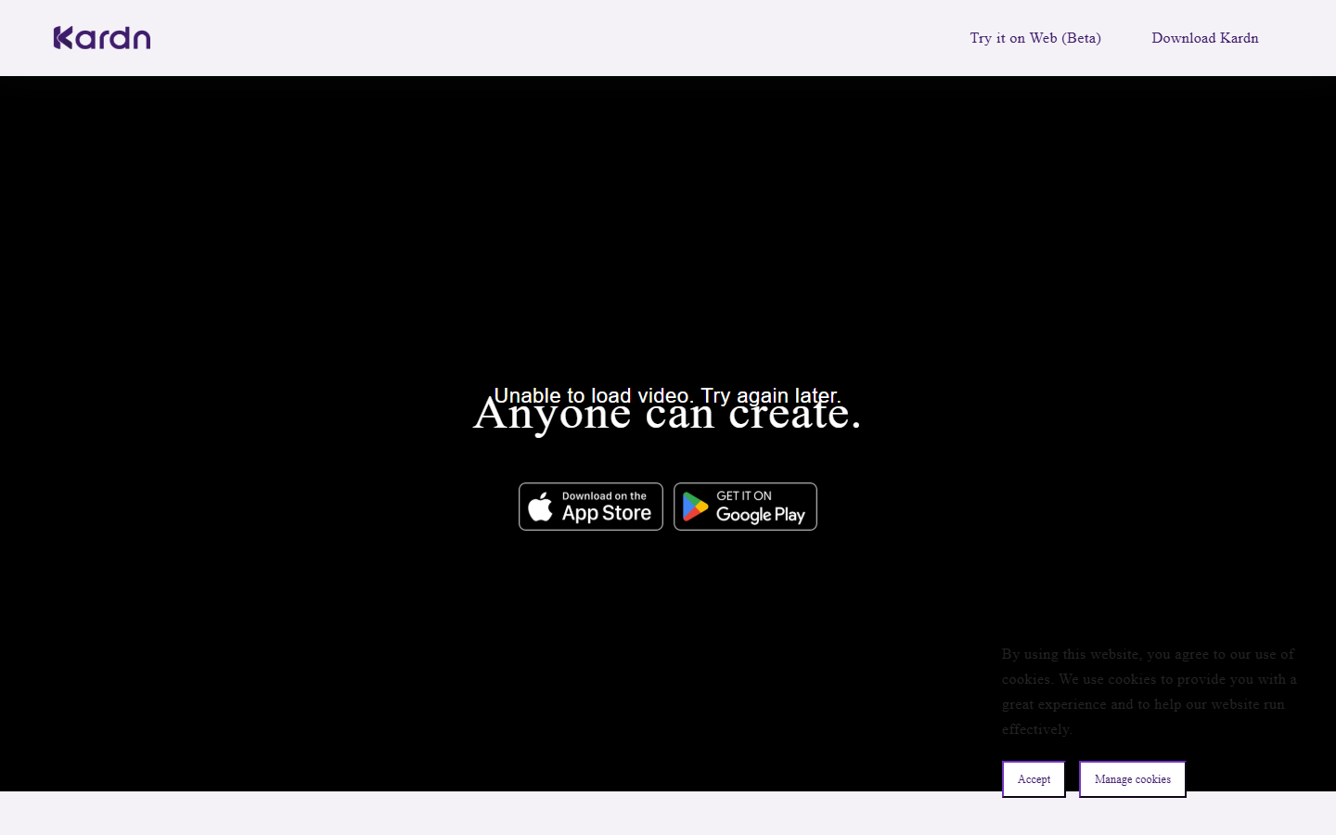Click the word "effectively" in the cookie notice

pyautogui.click(x=1034, y=729)
